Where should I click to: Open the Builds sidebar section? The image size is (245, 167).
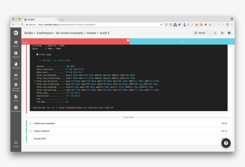click(x=16, y=44)
